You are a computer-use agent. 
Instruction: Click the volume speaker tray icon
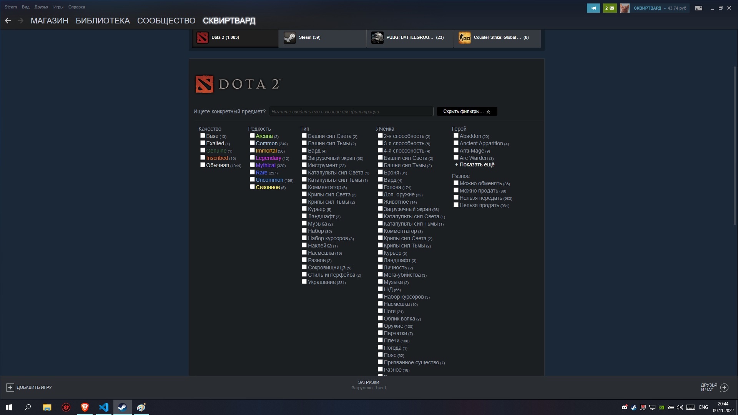pos(680,407)
